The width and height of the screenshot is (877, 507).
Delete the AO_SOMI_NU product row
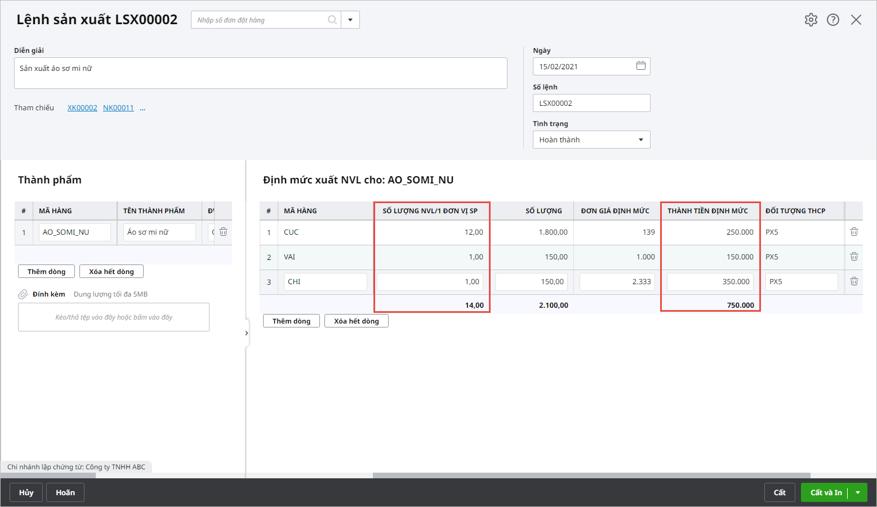tap(223, 232)
